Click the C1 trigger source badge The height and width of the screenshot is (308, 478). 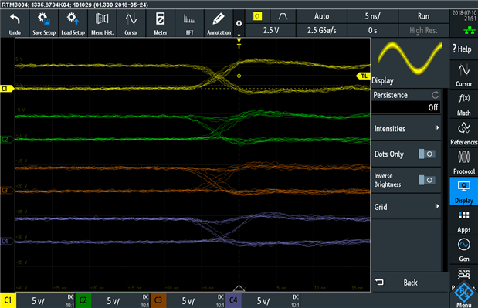point(258,16)
